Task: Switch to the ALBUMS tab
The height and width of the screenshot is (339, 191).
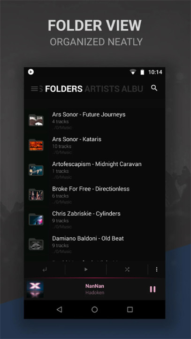Action: (132, 89)
